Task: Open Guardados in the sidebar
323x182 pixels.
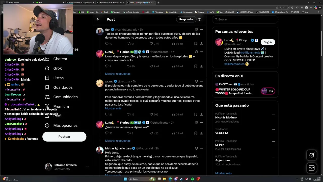Action: pyautogui.click(x=59, y=87)
